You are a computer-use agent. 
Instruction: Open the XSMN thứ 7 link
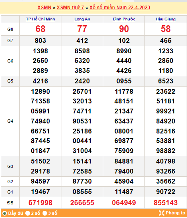tap(70, 8)
